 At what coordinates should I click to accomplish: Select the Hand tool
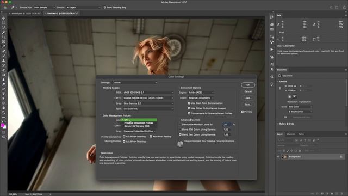pyautogui.click(x=4, y=108)
